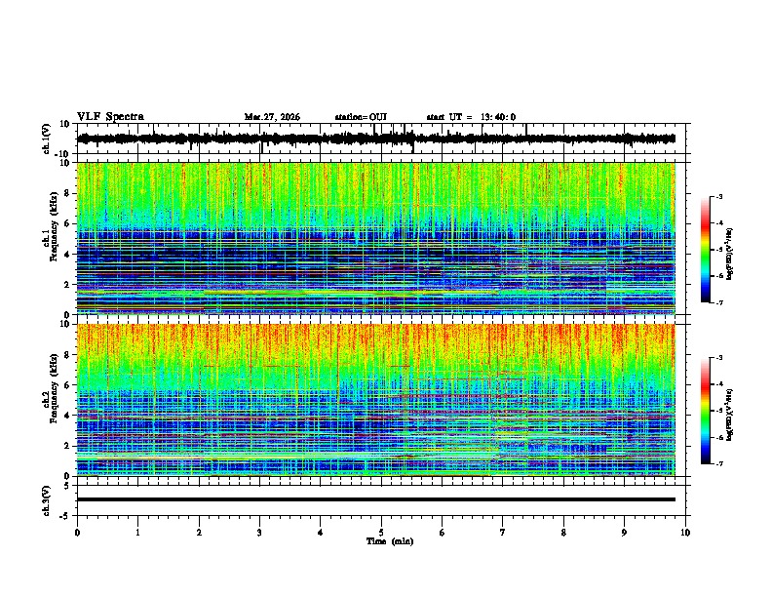Click the "VLF Spectra" plot title
Screen dimensions: 772x597
(110, 117)
